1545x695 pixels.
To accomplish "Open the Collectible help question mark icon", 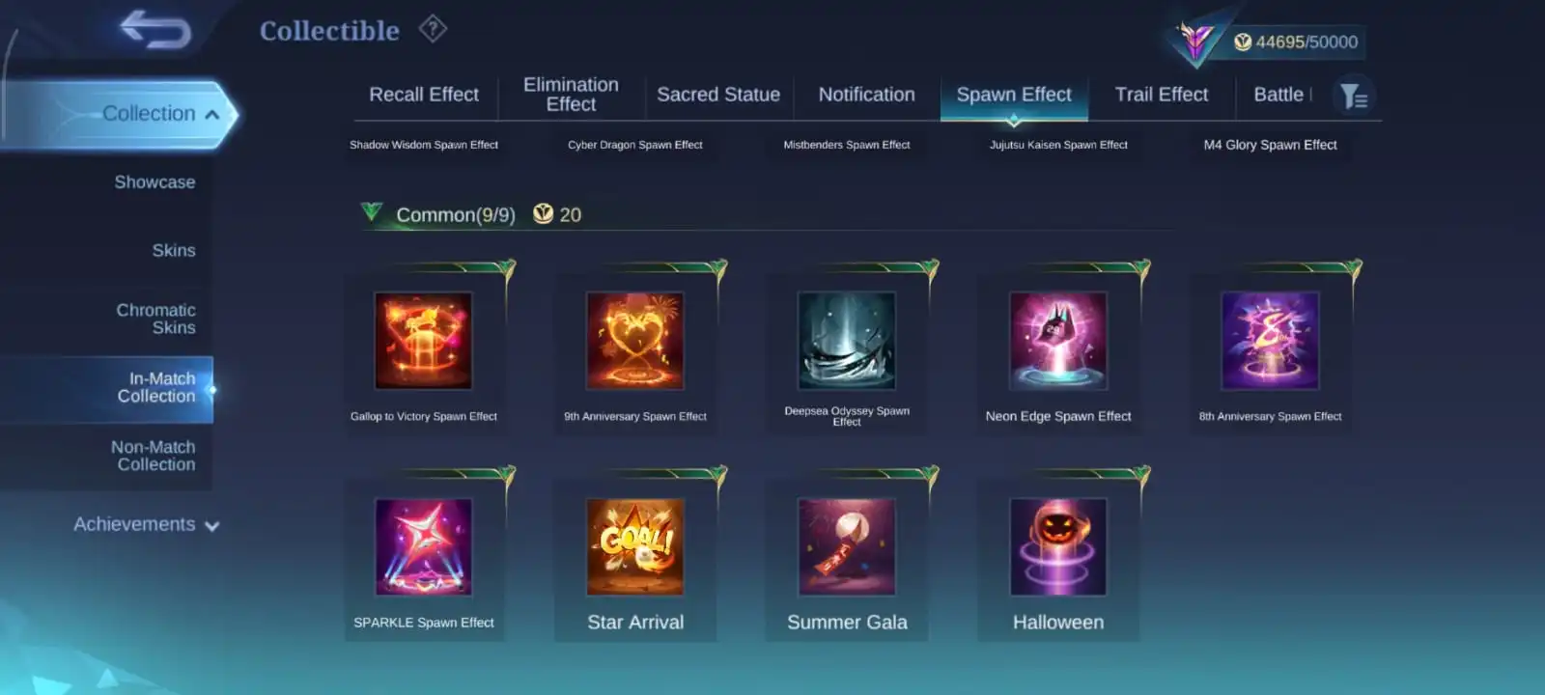I will point(433,29).
